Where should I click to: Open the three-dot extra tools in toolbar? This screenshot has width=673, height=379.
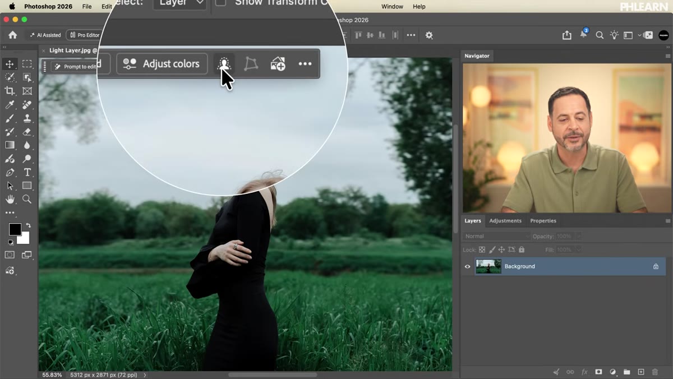10,213
